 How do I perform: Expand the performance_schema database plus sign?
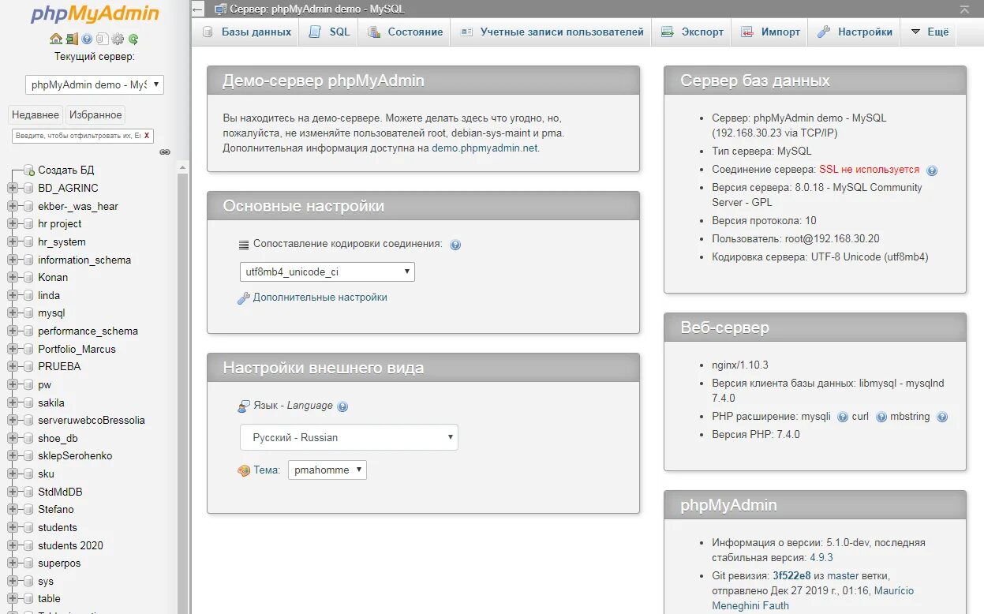pyautogui.click(x=12, y=331)
